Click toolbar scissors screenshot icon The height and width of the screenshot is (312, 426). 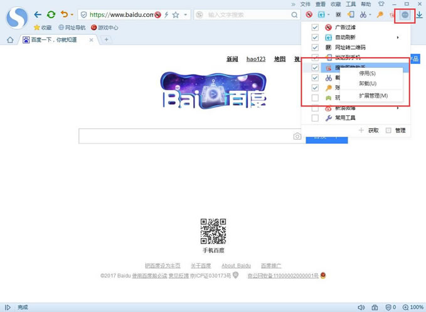point(363,14)
